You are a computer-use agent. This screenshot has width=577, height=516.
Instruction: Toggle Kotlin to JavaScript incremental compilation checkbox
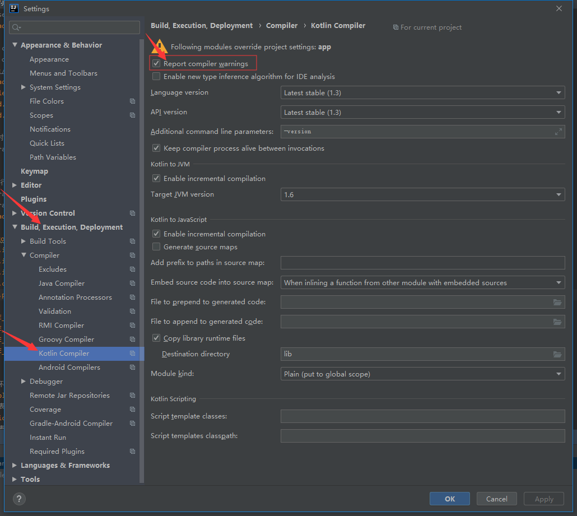pos(156,234)
